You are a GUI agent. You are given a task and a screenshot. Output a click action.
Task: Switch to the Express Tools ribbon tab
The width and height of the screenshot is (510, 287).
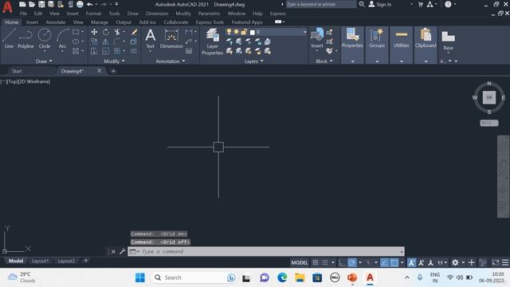pos(210,22)
